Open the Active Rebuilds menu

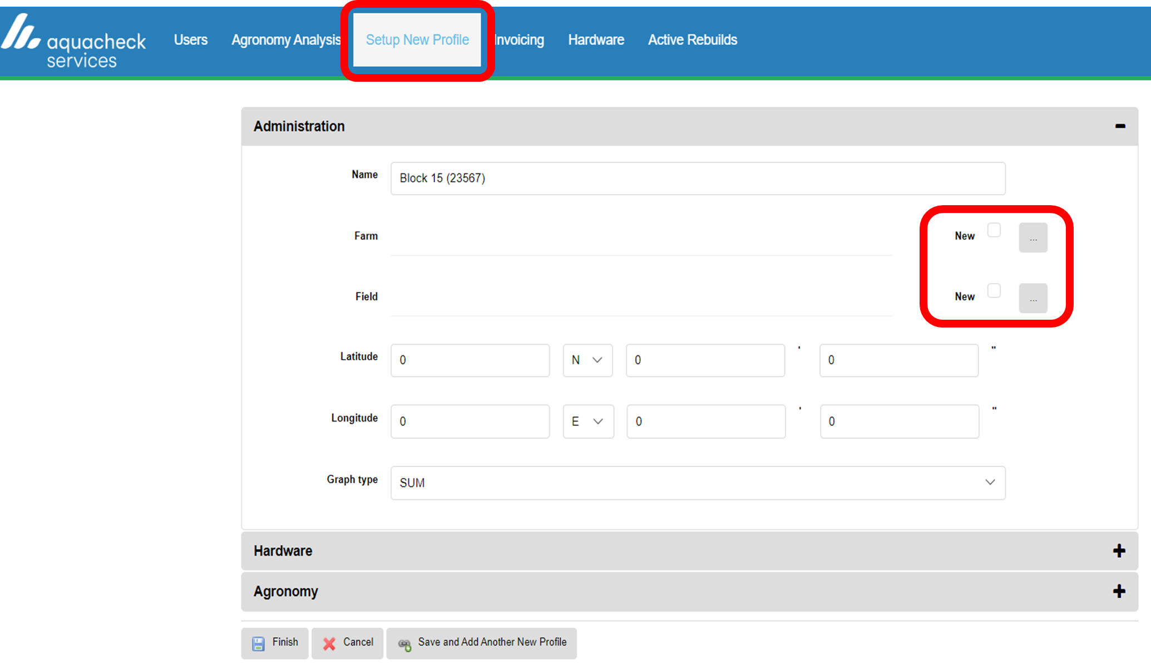pyautogui.click(x=693, y=40)
